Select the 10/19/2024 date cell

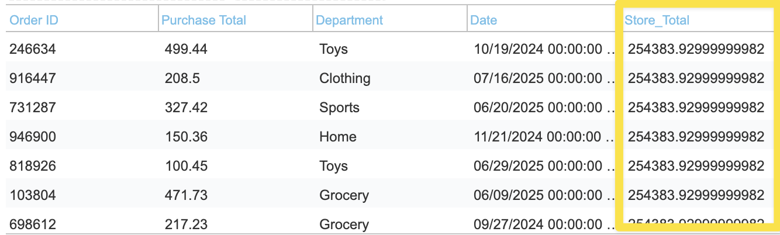[x=538, y=49]
